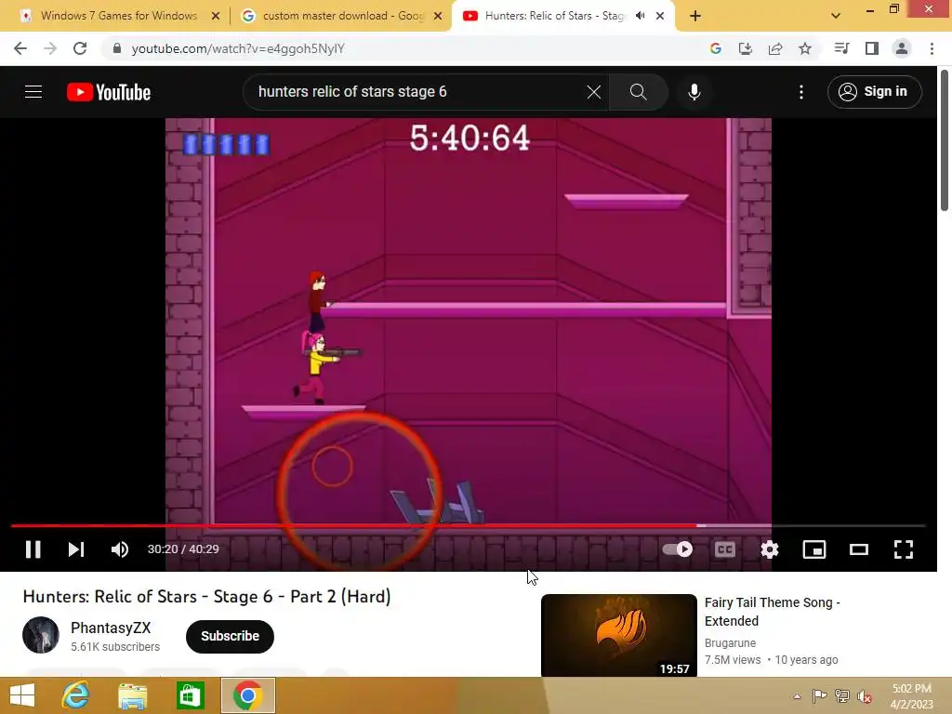The image size is (952, 714).
Task: Mute the video volume speaker icon
Action: click(120, 549)
